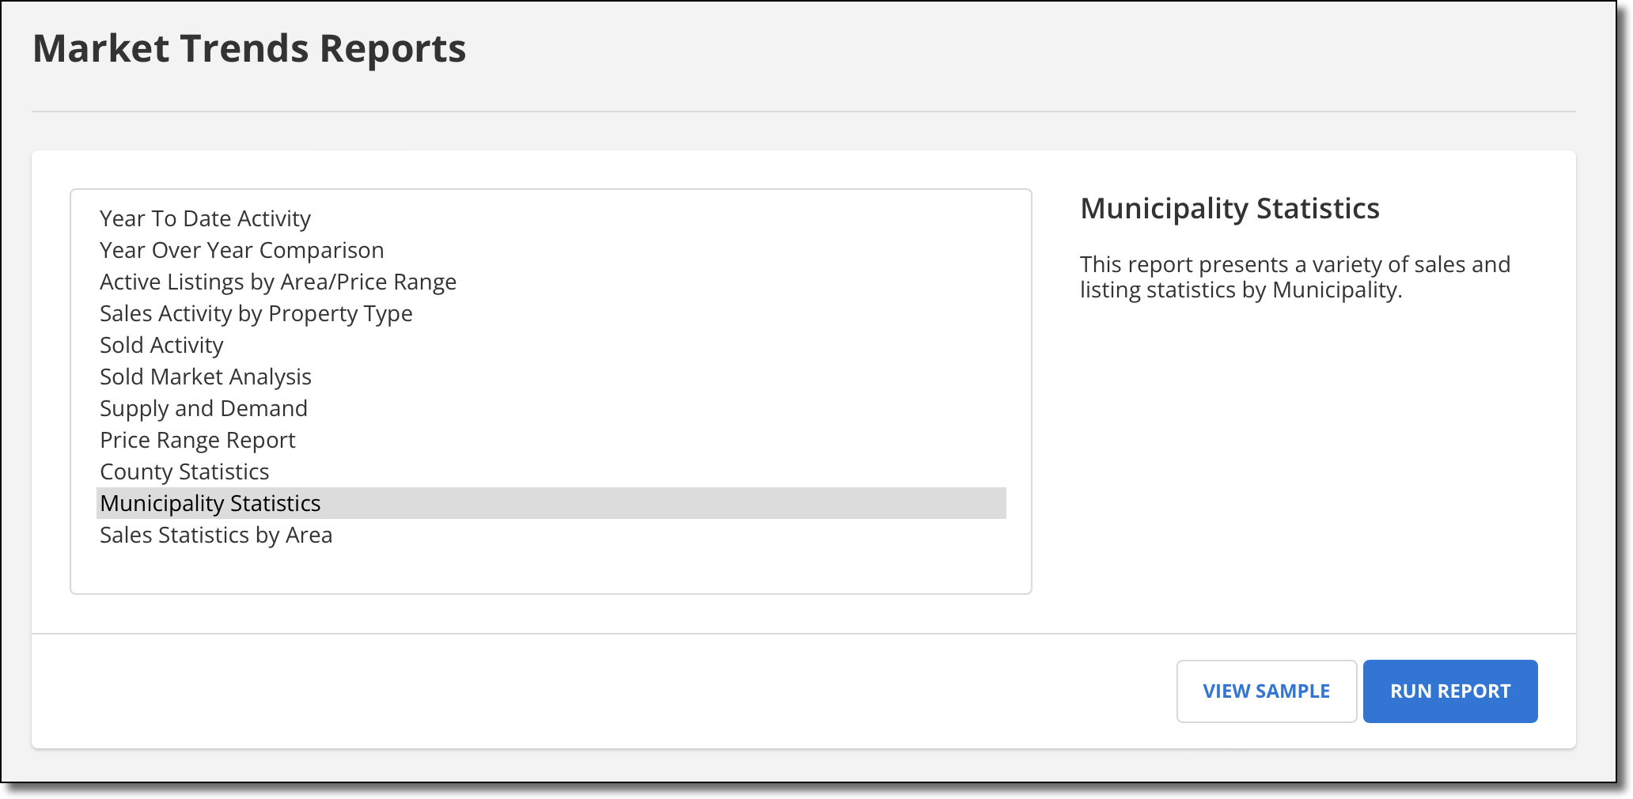
Task: Select Year Over Year Comparison report
Action: point(551,250)
